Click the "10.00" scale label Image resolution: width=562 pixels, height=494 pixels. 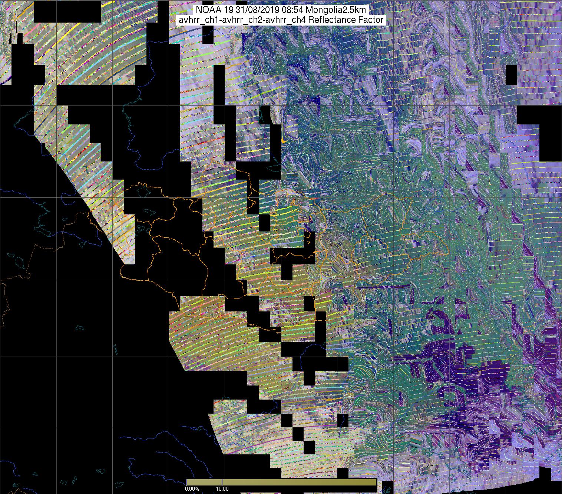point(222,489)
